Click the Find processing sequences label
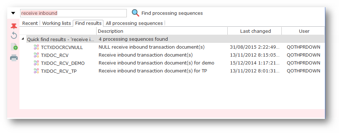 [172, 13]
